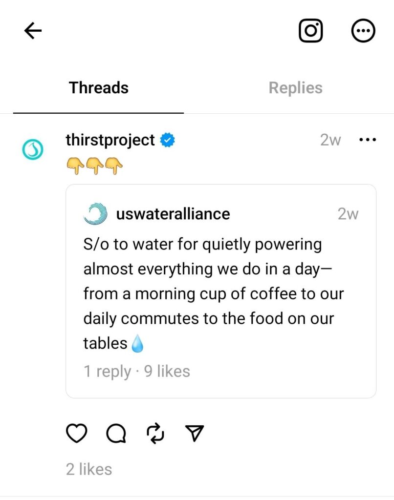The width and height of the screenshot is (394, 500).
Task: Select the Threads tab
Action: pos(98,88)
